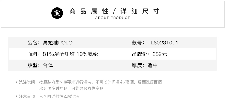
Task: Click the 洗涤说明 bullet heading
Action: [27, 82]
